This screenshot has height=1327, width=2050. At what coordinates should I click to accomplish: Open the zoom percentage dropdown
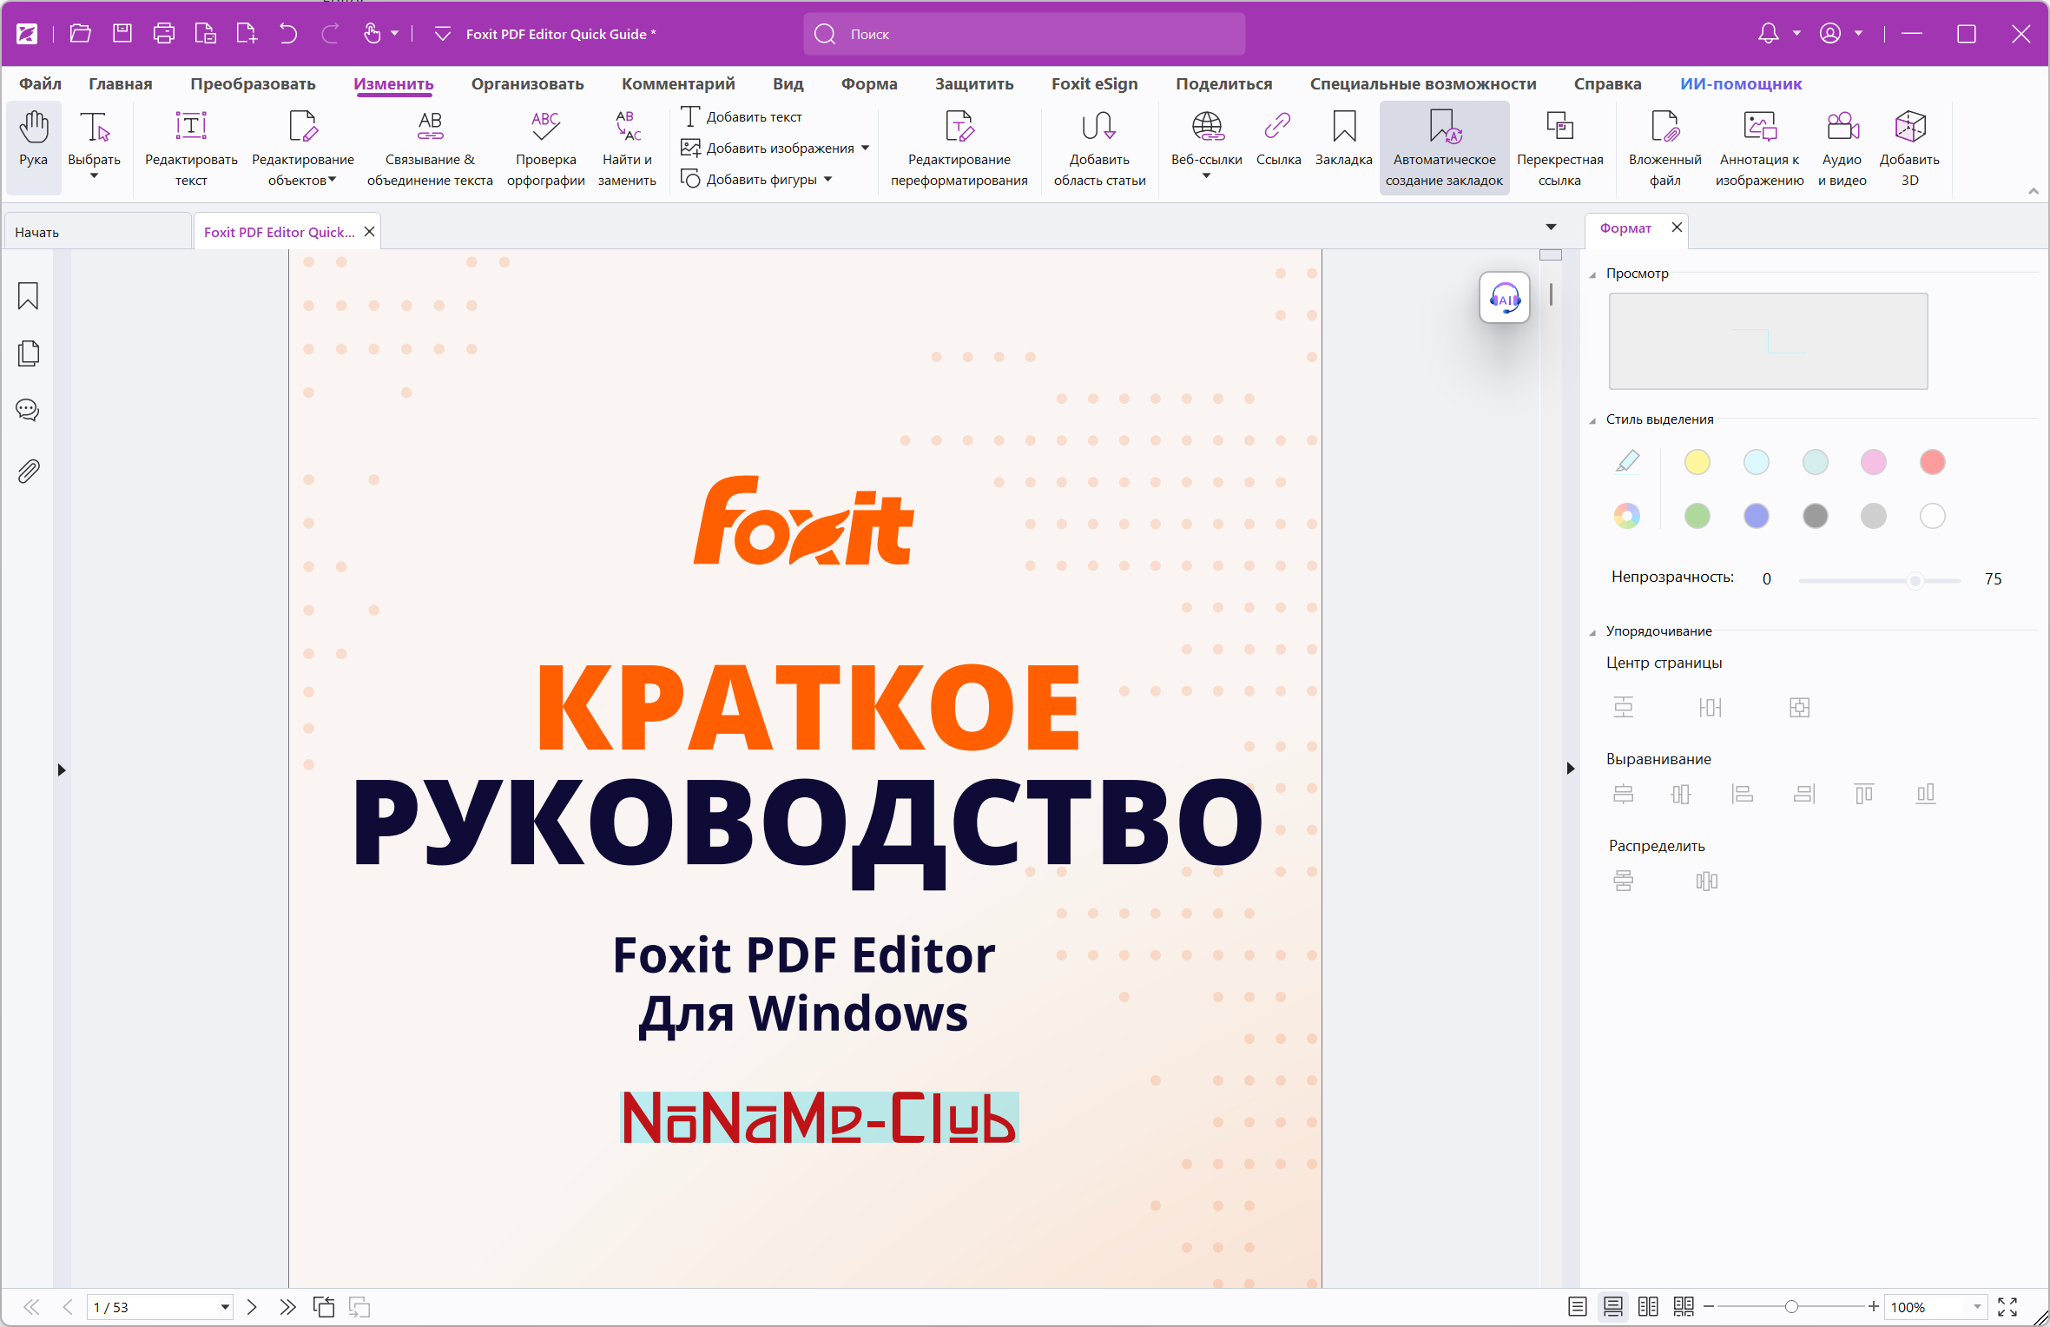click(1977, 1306)
